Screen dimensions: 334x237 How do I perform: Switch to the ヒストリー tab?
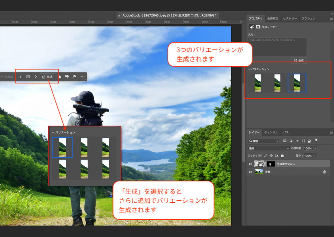coord(290,19)
